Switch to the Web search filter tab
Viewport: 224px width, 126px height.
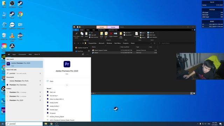tap(30, 55)
